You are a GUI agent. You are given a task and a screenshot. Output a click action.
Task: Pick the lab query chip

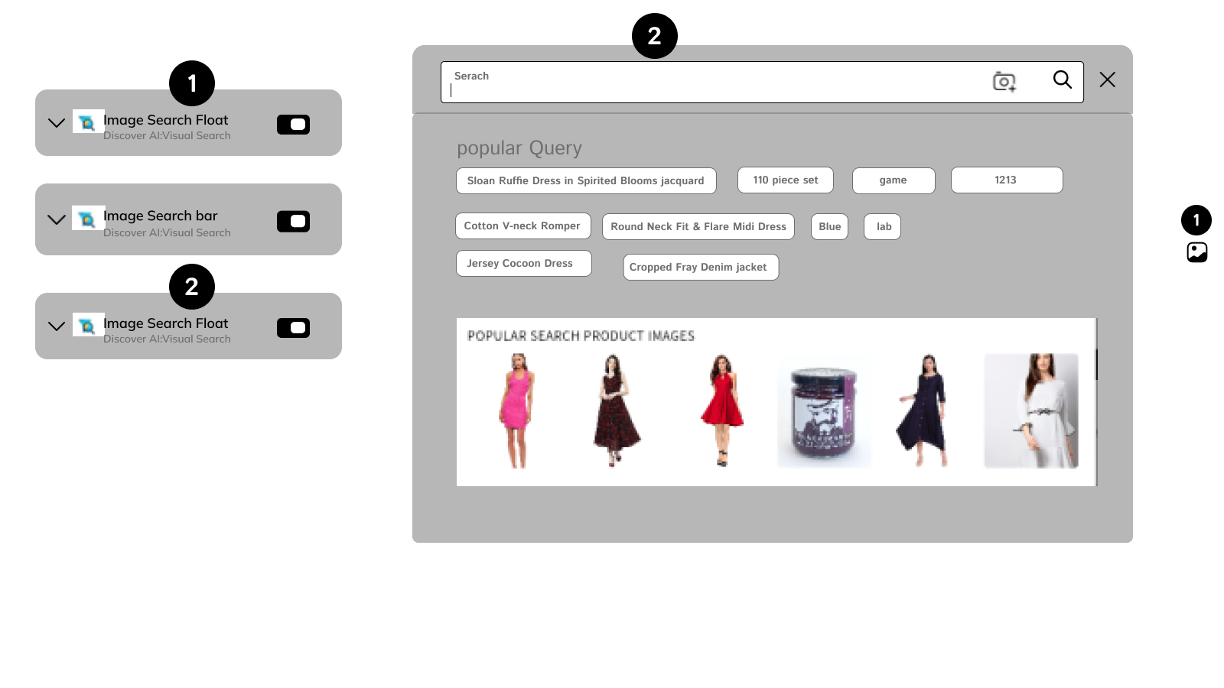882,227
